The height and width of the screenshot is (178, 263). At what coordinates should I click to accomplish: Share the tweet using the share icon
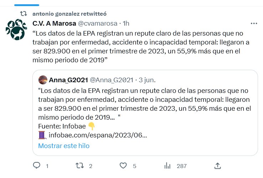pyautogui.click(x=218, y=166)
